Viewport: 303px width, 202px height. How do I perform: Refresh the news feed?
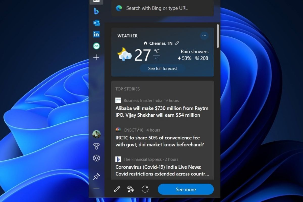[145, 189]
